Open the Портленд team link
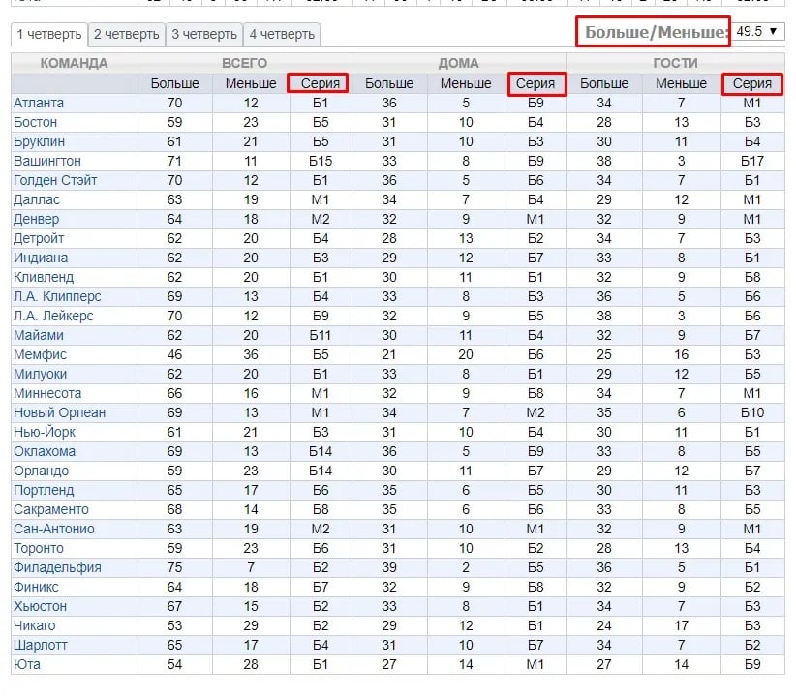Viewport: 796px width, 699px height. click(x=44, y=490)
